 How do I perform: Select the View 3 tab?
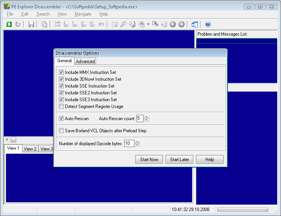(46, 149)
